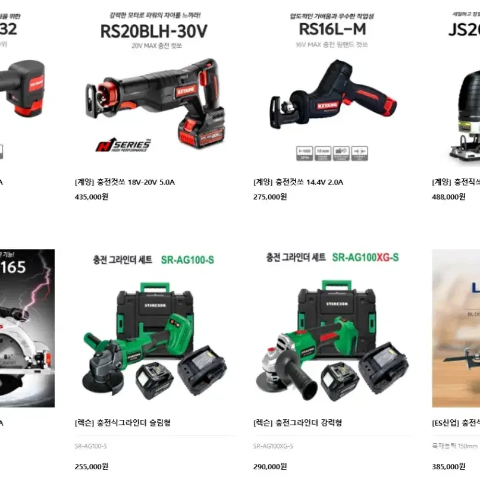Click the last spec icon under RS16L-M
The width and height of the screenshot is (480, 480).
click(x=360, y=153)
